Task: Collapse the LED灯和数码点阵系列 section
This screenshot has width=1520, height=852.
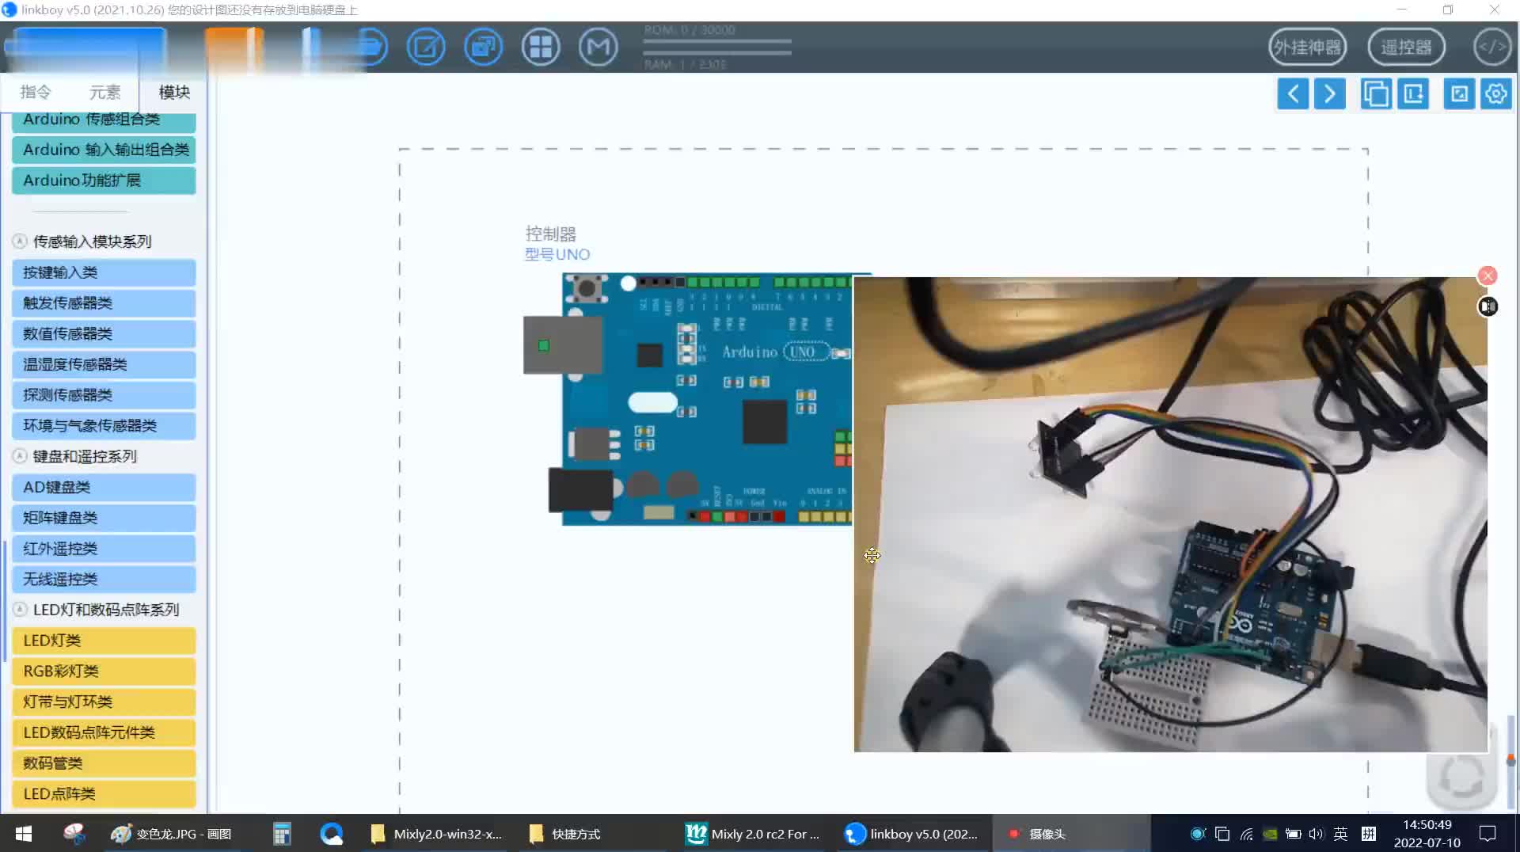Action: pyautogui.click(x=20, y=610)
